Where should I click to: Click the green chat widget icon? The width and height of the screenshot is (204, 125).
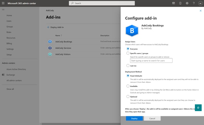click(198, 107)
